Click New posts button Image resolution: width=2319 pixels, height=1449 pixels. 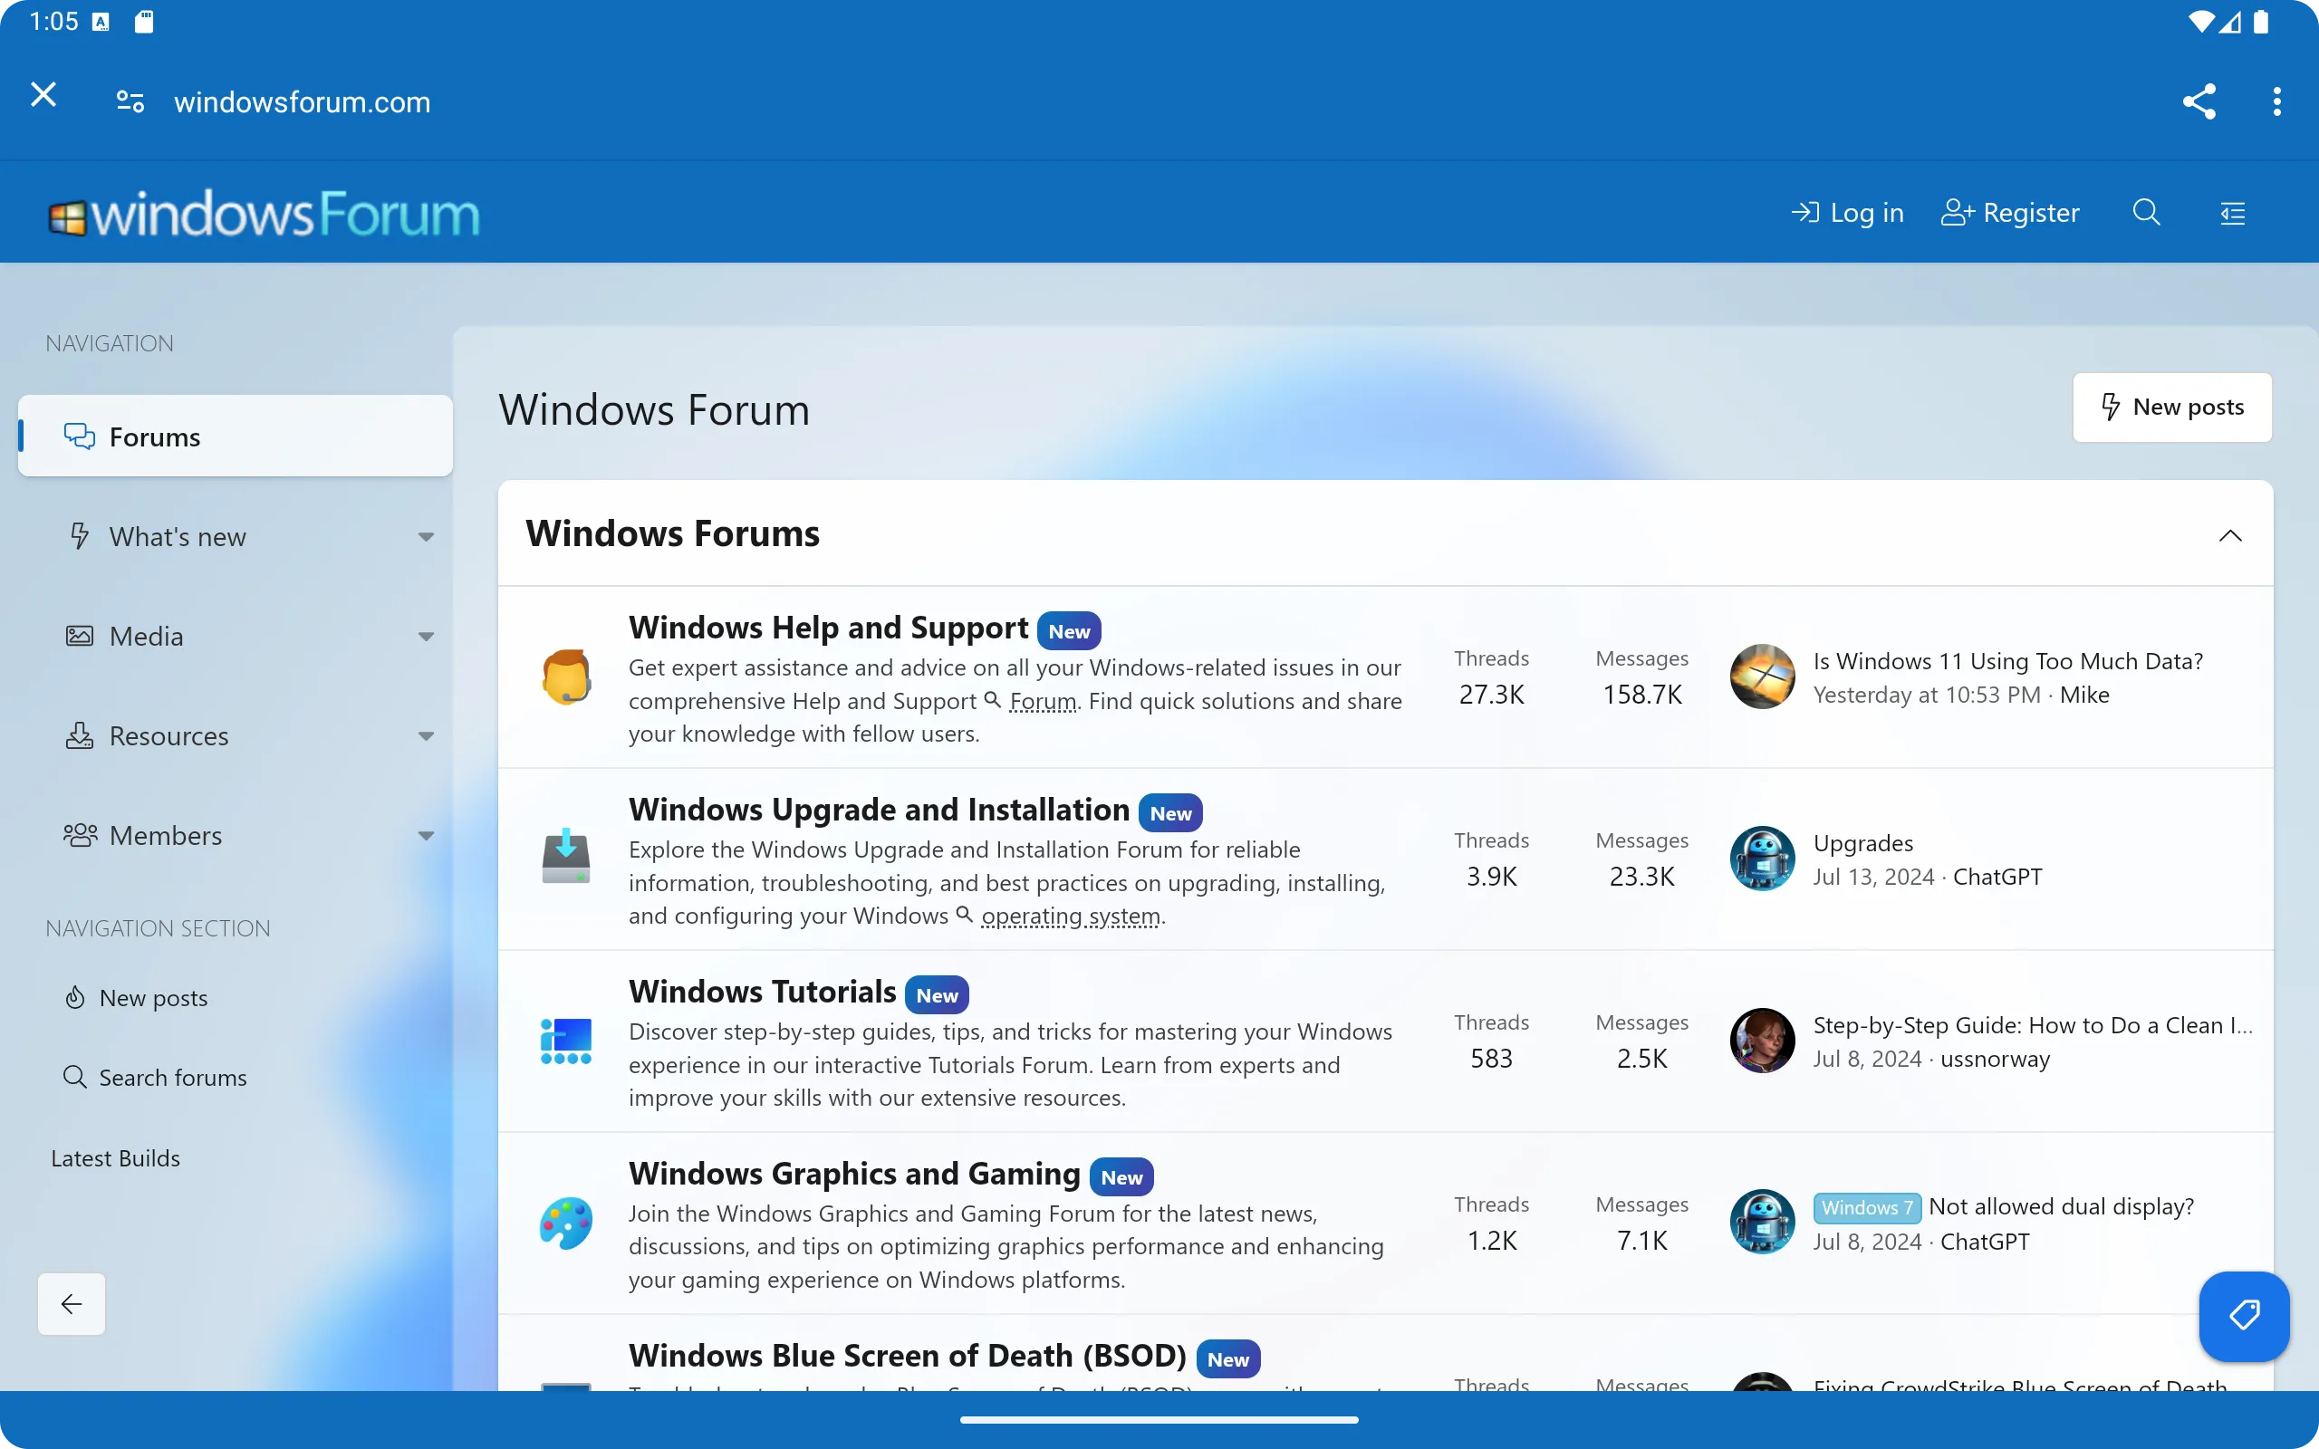coord(2172,406)
